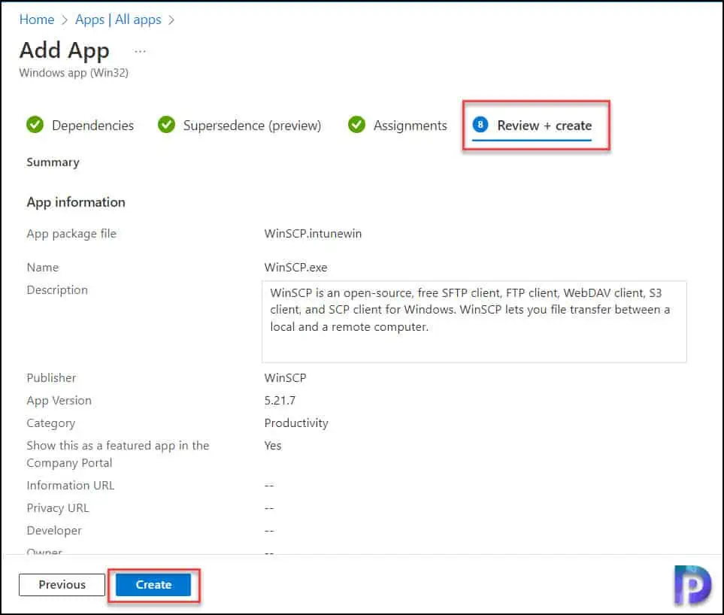Click the Previous button

(x=62, y=585)
